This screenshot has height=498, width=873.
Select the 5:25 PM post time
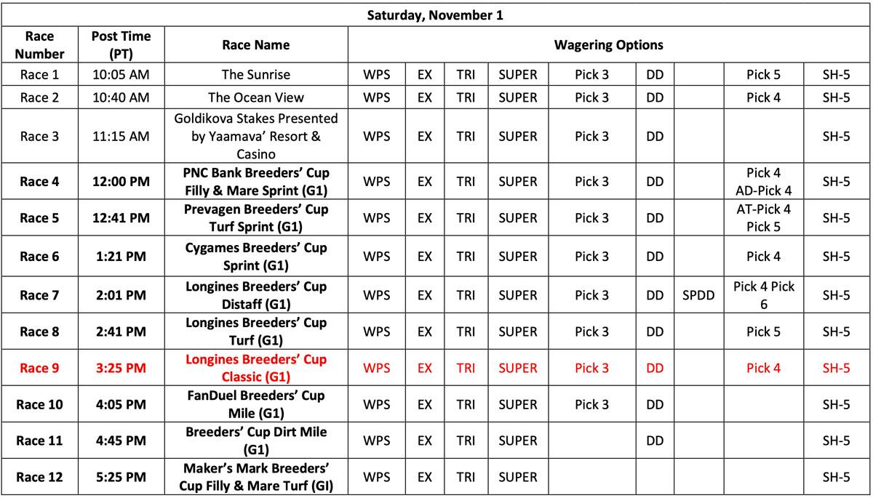(x=121, y=478)
